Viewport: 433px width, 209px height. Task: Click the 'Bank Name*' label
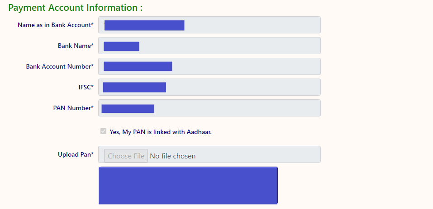76,46
